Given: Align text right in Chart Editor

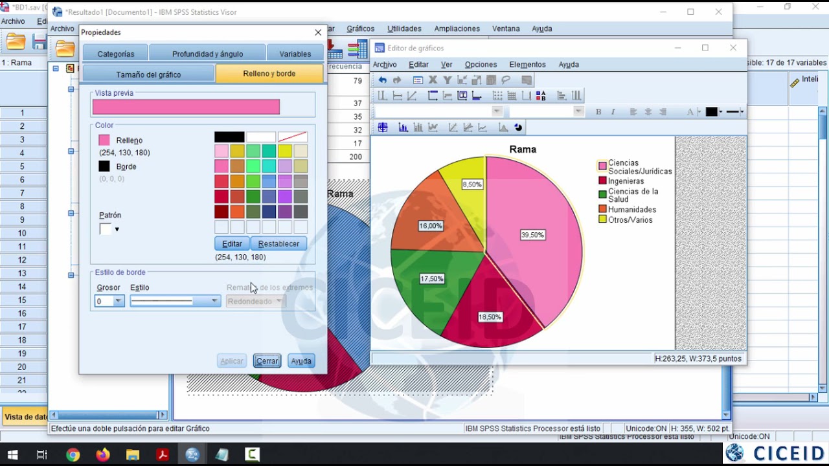Looking at the screenshot, I should click(x=663, y=112).
